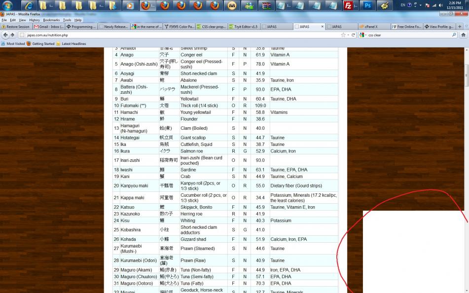Open the Tools menu
Image resolution: width=469 pixels, height=293 pixels.
point(67,20)
